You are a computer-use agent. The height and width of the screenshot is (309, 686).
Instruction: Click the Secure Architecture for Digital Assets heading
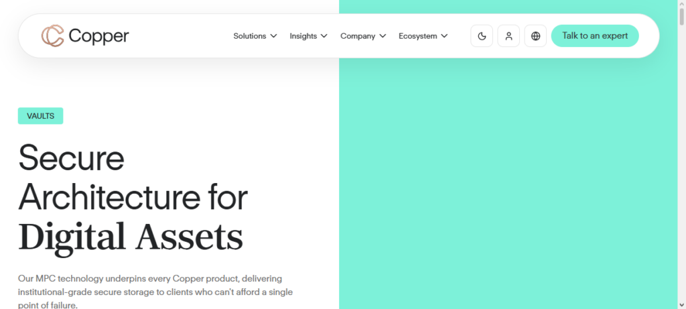(133, 200)
